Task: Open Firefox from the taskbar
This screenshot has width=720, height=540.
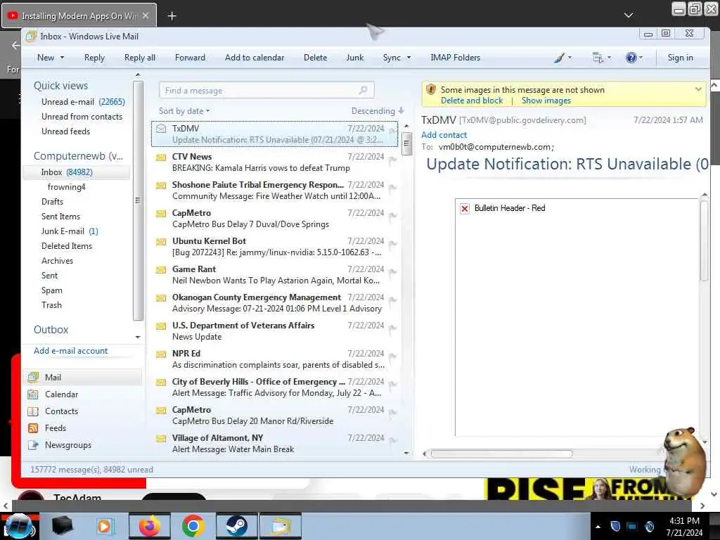Action: 150,526
